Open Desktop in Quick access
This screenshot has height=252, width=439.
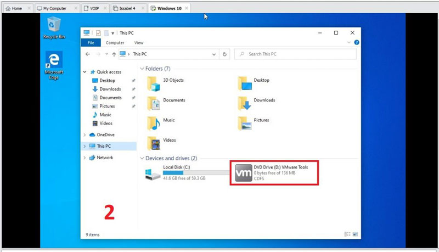click(107, 80)
